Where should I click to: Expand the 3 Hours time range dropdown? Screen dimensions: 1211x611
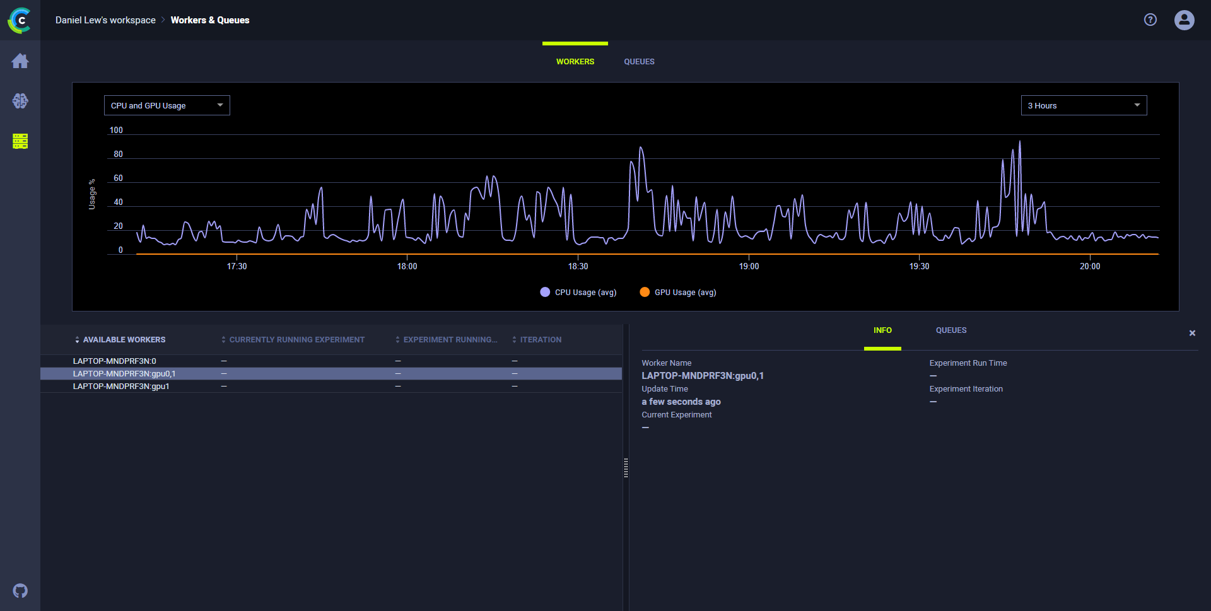[1084, 105]
